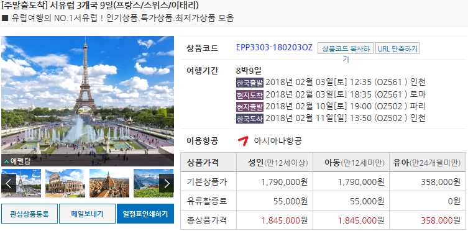Click the next thumbnail arrow
Viewport: 468px width, 231px height.
(x=167, y=183)
